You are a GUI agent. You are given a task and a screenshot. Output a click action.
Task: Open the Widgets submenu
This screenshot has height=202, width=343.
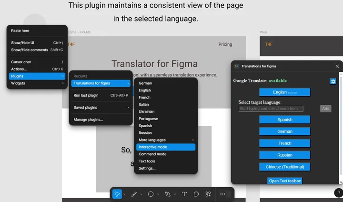tap(37, 83)
